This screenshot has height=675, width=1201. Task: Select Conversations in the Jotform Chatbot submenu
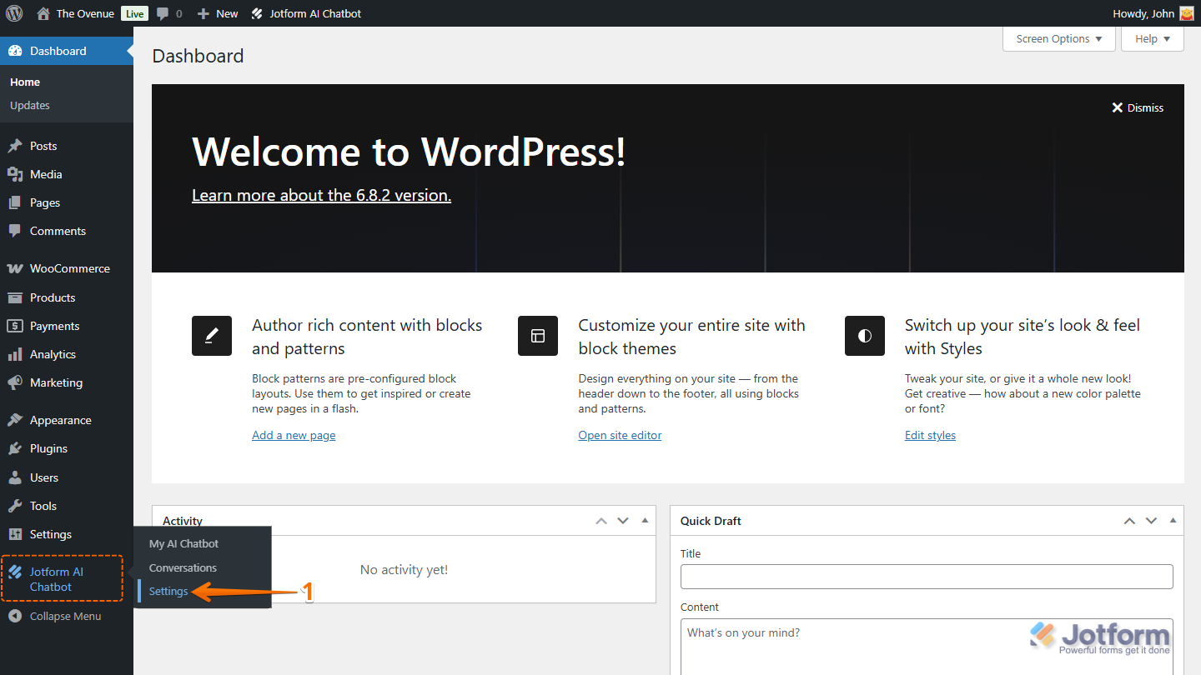coord(182,567)
